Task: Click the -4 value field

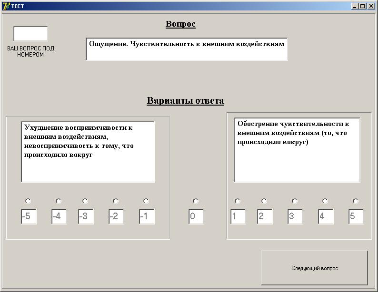Action: click(x=59, y=216)
